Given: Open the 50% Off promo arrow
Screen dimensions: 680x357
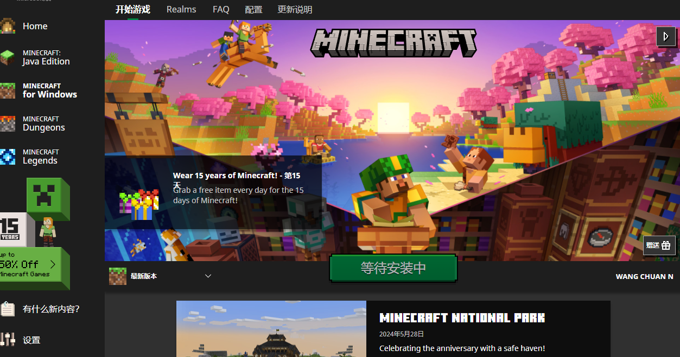Looking at the screenshot, I should pos(53,264).
